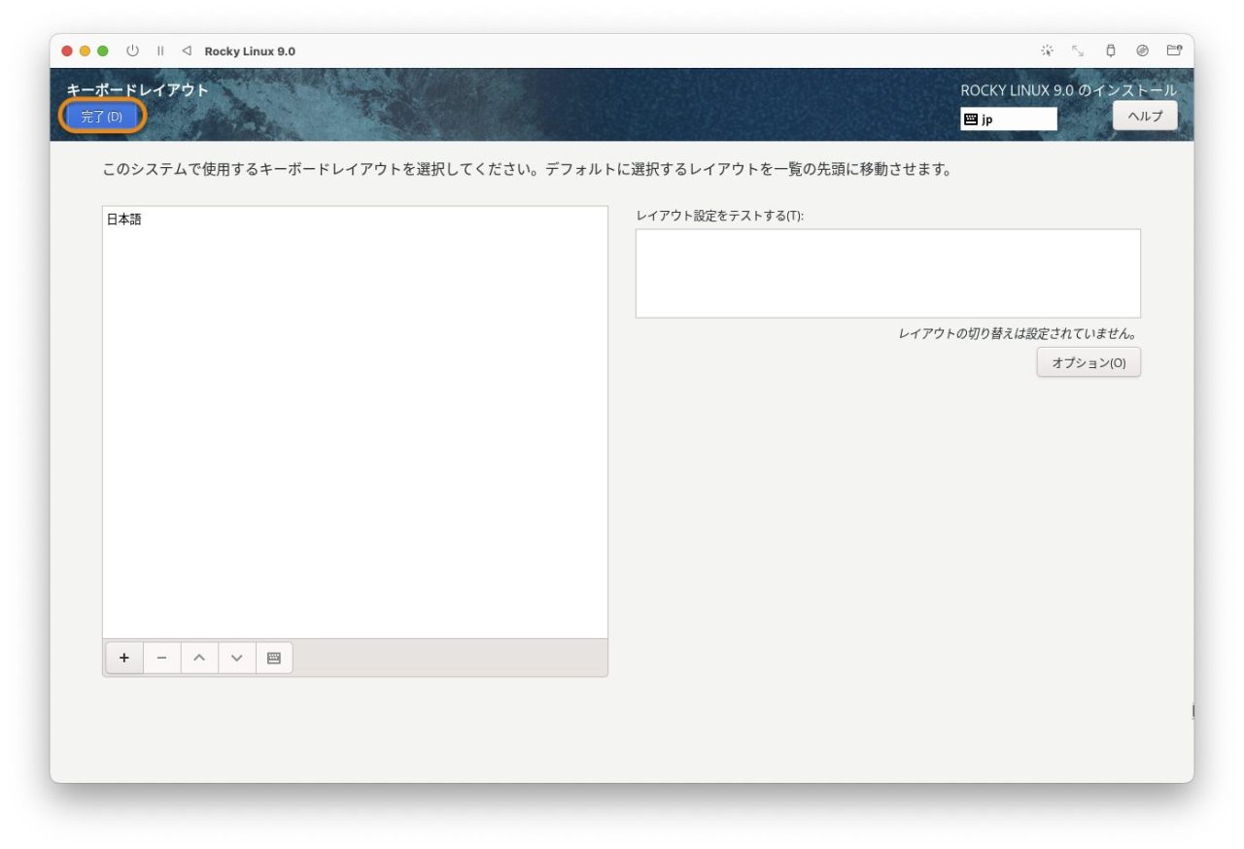The width and height of the screenshot is (1244, 849).
Task: Open keyboard layout options via オプション(O)
Action: pos(1088,361)
